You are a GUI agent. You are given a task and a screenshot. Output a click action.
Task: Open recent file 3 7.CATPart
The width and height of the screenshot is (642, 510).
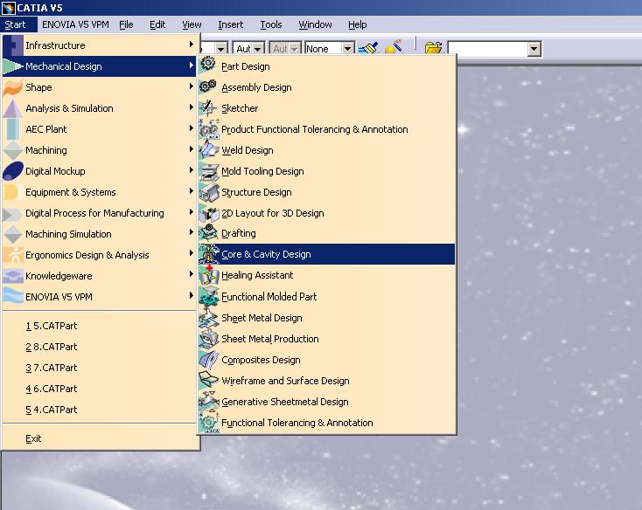[100, 368]
